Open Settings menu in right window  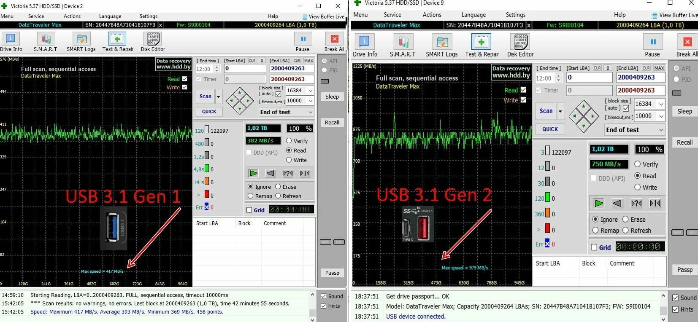click(x=516, y=15)
